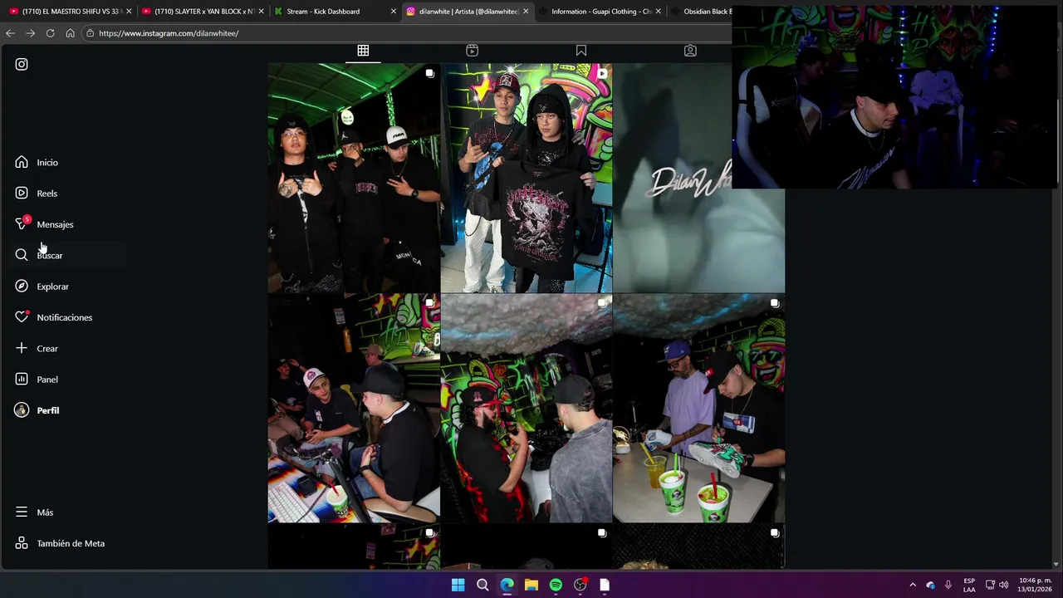Close the EL MAESTRO SHIFU tab
Image resolution: width=1063 pixels, height=598 pixels.
(129, 12)
